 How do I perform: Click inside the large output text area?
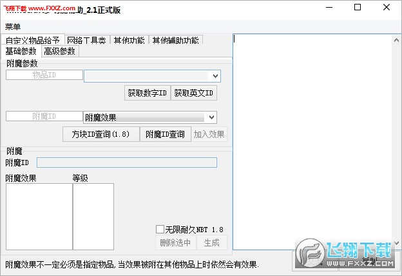coord(313,141)
